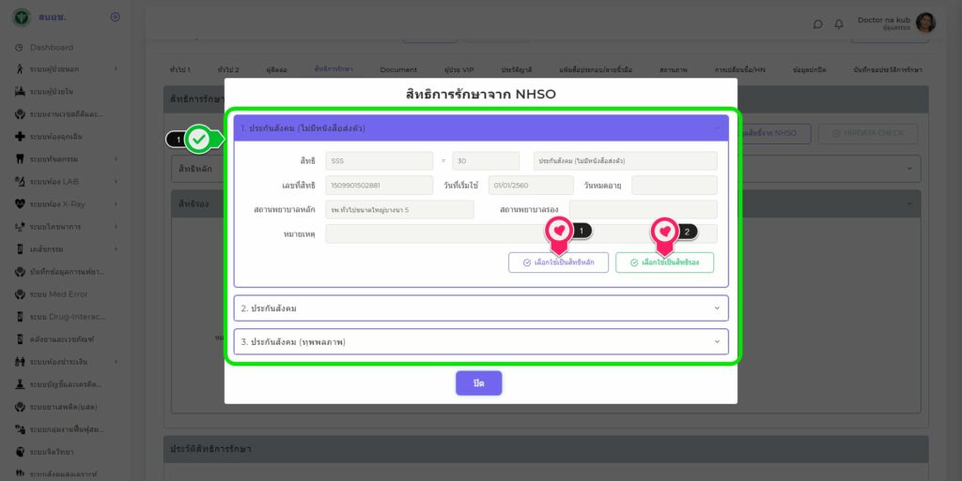Click the purple ปิด button

pyautogui.click(x=478, y=383)
